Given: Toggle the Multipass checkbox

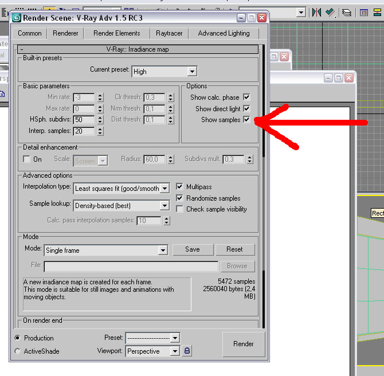Looking at the screenshot, I should pyautogui.click(x=179, y=187).
